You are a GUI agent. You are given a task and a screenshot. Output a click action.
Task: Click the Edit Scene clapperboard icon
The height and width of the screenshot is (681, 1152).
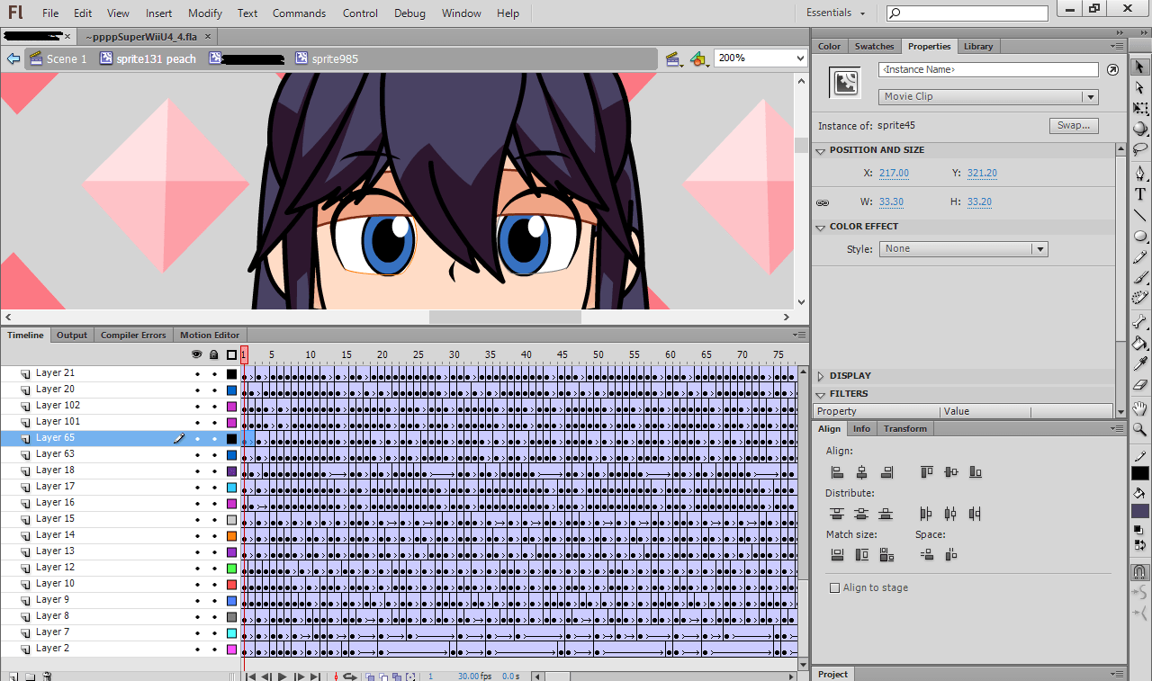(x=673, y=58)
